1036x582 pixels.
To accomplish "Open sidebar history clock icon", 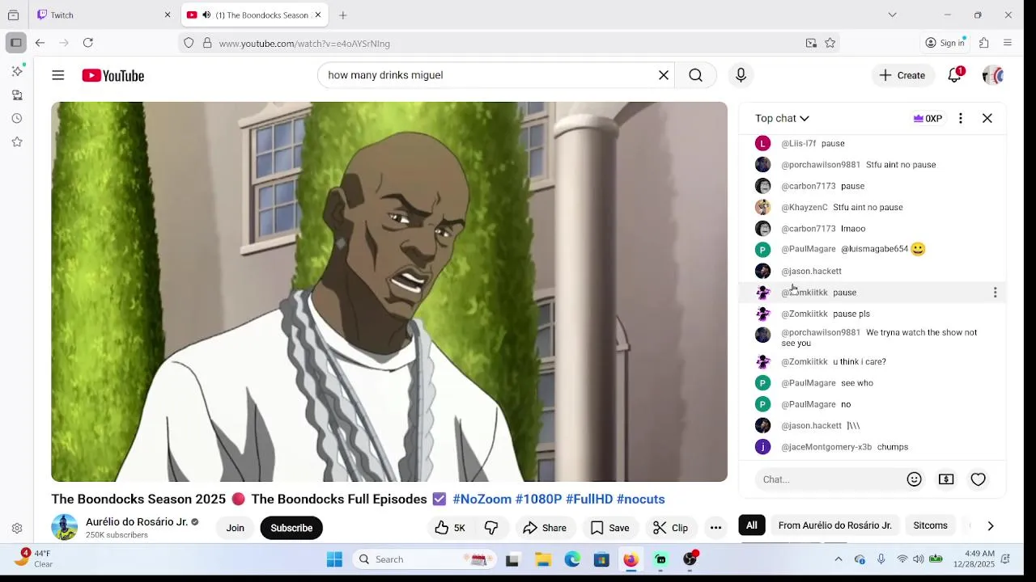I will (x=17, y=118).
